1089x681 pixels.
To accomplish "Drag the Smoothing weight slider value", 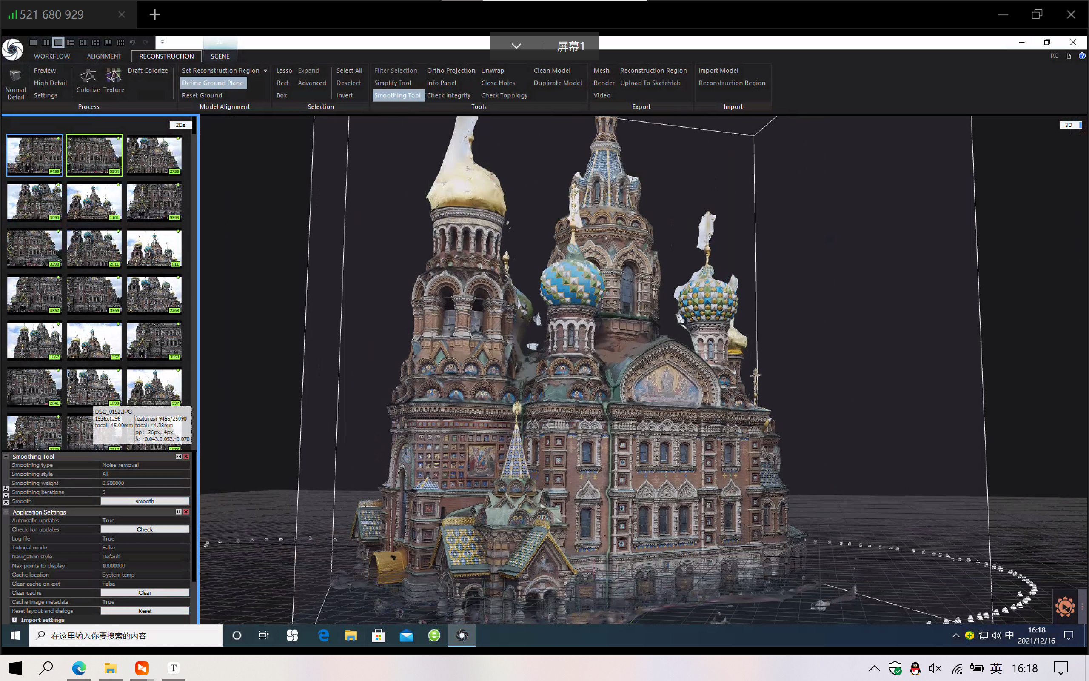I will click(143, 483).
